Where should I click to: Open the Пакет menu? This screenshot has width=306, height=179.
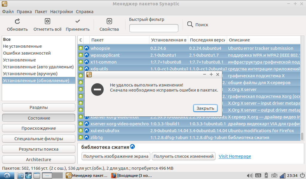(x=41, y=12)
